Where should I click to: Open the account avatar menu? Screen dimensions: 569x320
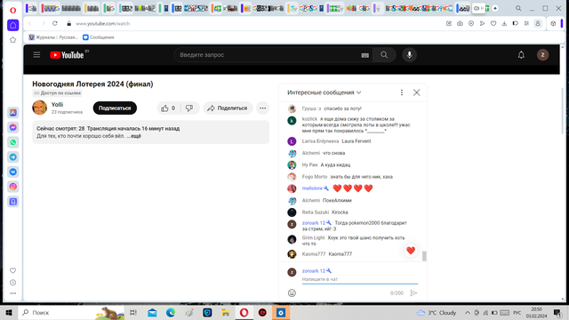coord(542,55)
